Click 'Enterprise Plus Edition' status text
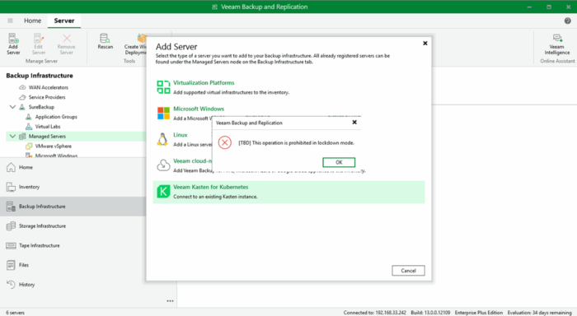This screenshot has width=577, height=316. (x=478, y=313)
